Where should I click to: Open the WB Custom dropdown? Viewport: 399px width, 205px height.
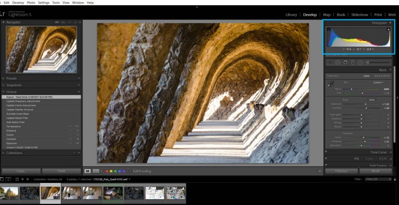(x=379, y=82)
